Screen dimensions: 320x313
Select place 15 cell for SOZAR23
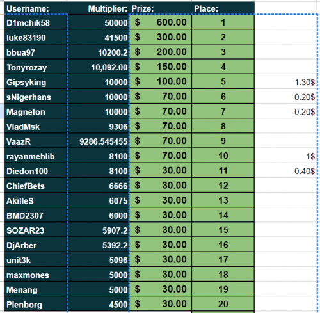(x=223, y=230)
